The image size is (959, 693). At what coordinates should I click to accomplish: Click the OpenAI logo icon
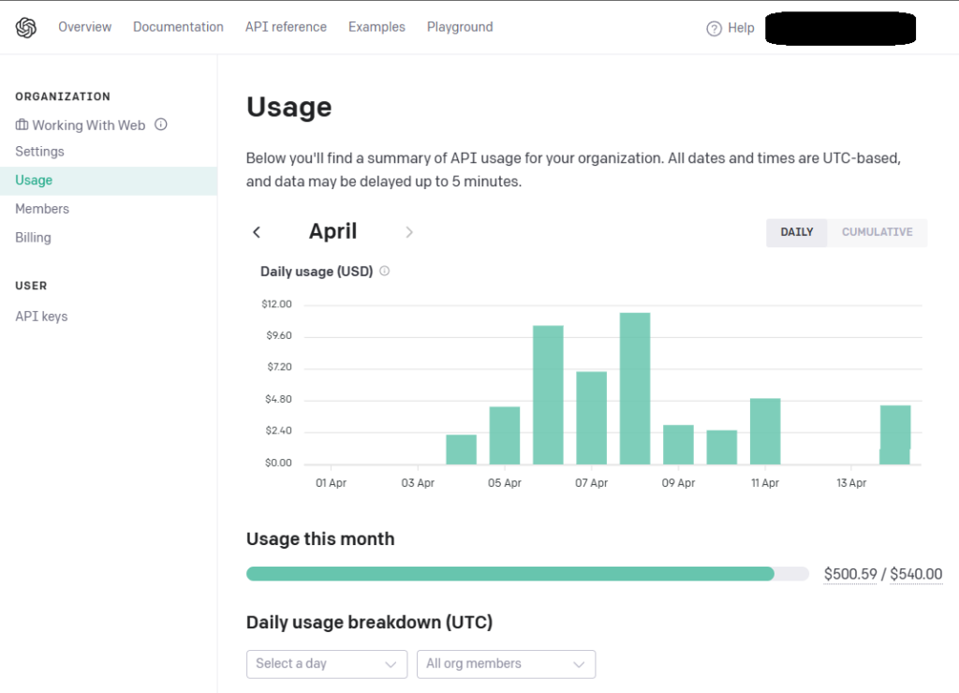26,27
